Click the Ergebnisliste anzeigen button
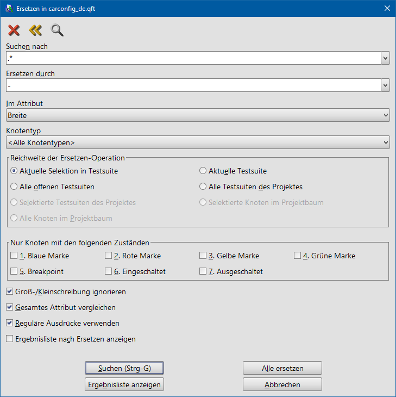Screen dimensions: 396x397 coord(124,384)
